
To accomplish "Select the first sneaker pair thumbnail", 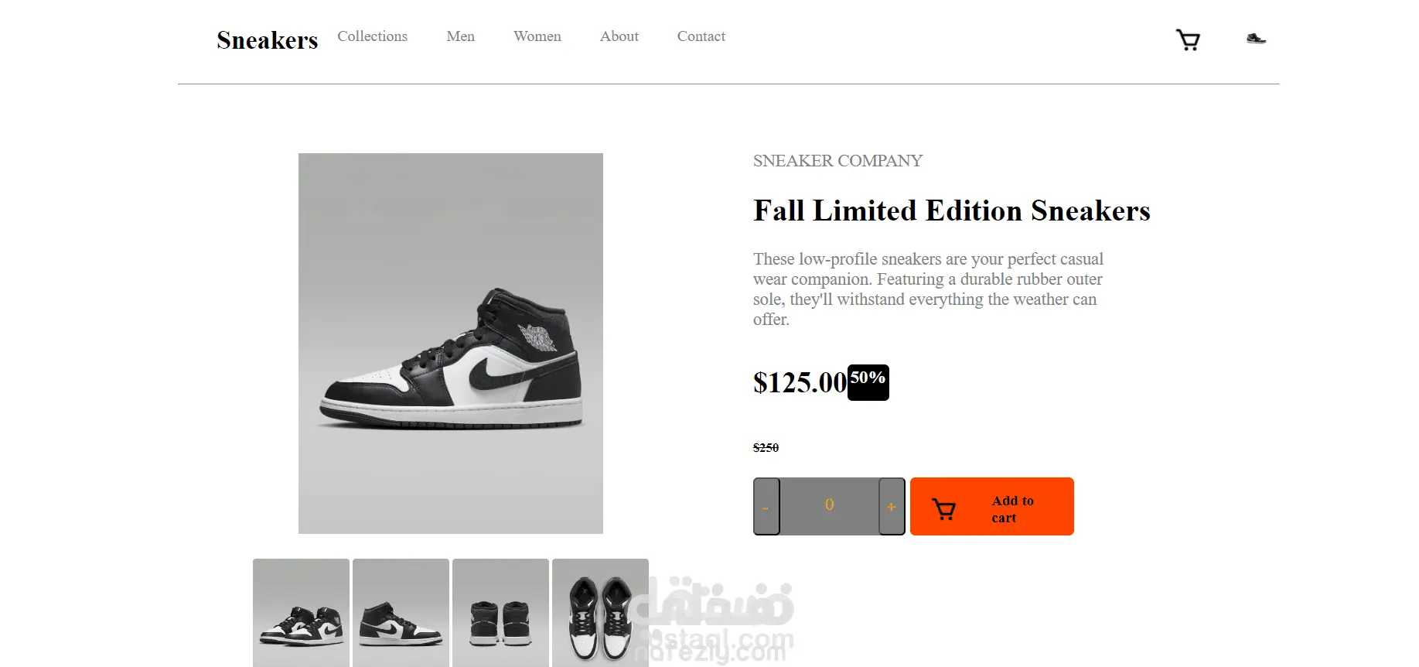I will (x=301, y=613).
